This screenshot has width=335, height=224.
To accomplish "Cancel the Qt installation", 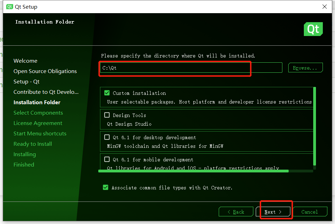I will [x=310, y=212].
